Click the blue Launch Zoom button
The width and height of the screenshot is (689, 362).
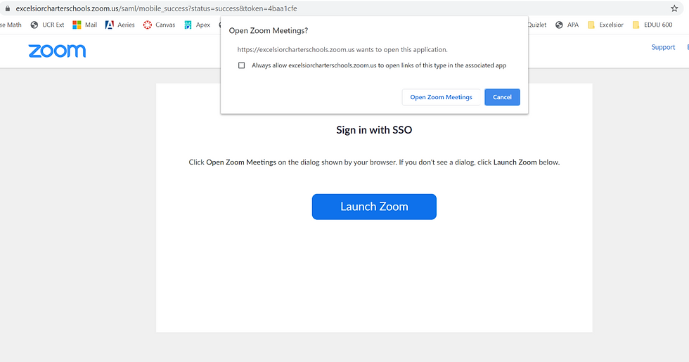coord(374,207)
